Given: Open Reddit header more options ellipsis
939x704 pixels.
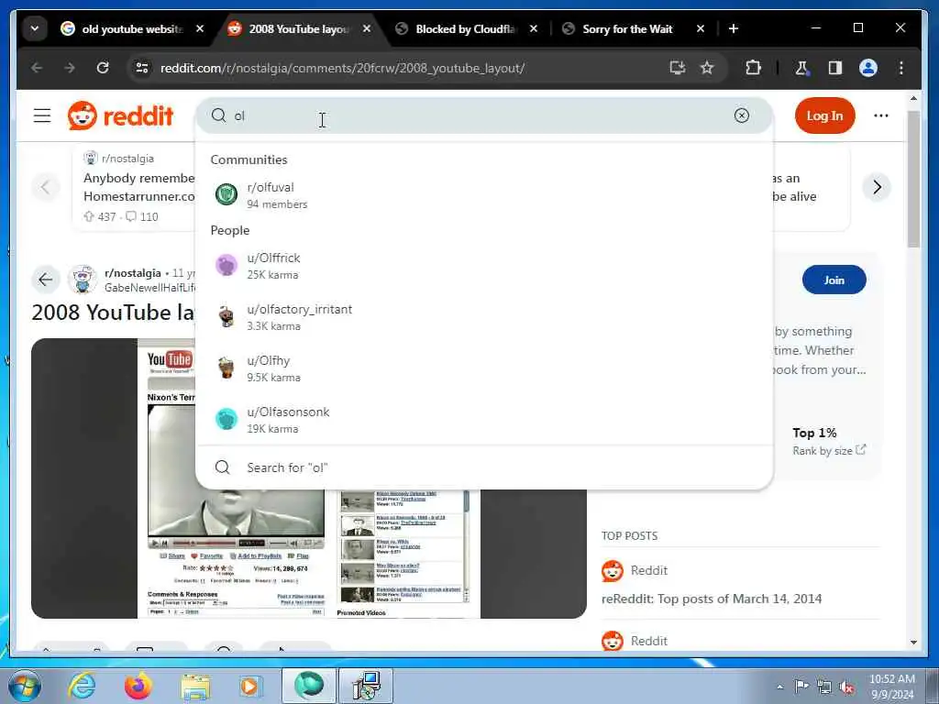Looking at the screenshot, I should (x=881, y=115).
